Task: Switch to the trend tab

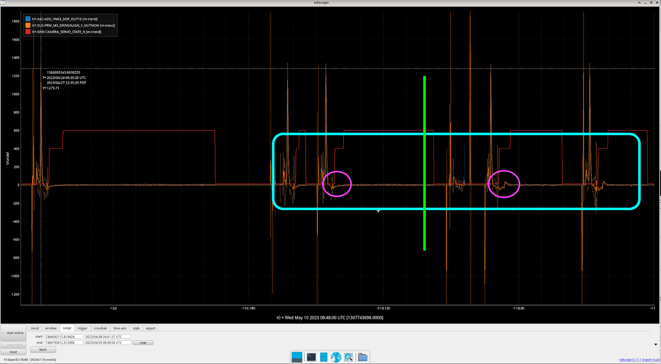Action: pos(35,328)
